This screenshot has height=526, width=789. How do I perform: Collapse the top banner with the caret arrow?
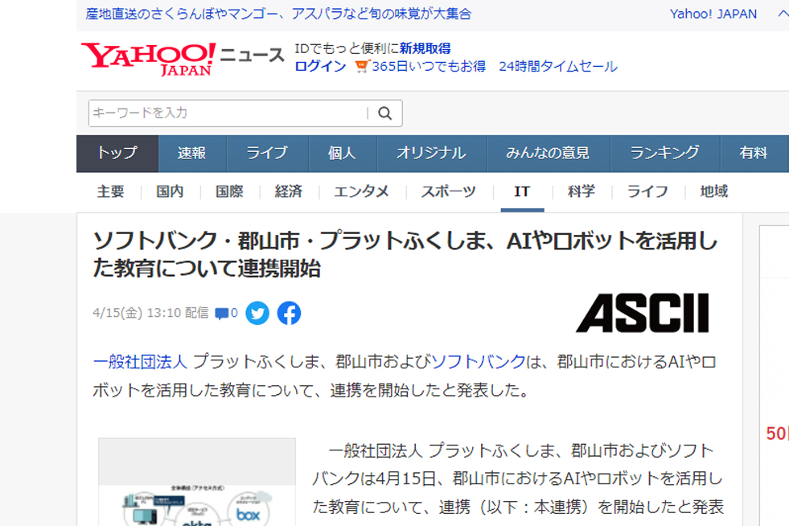click(x=783, y=14)
